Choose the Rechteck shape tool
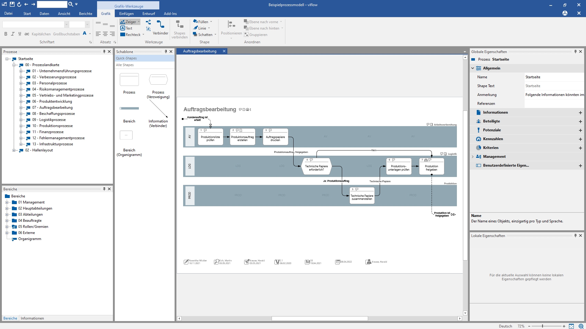586x329 pixels. (130, 34)
